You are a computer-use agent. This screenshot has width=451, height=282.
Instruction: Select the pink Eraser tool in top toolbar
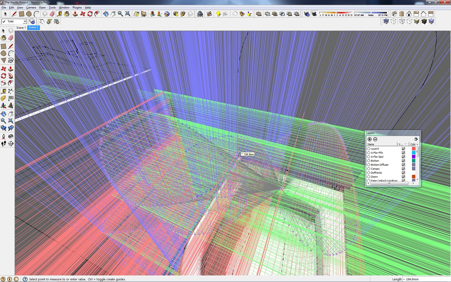tap(52, 14)
